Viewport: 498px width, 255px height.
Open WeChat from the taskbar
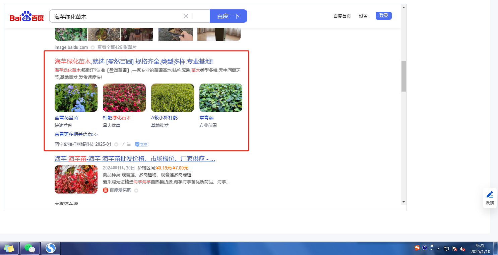click(x=30, y=248)
